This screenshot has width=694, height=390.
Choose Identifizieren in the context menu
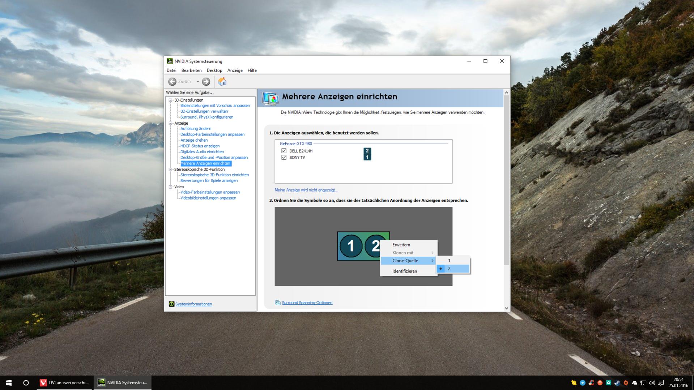(x=409, y=271)
